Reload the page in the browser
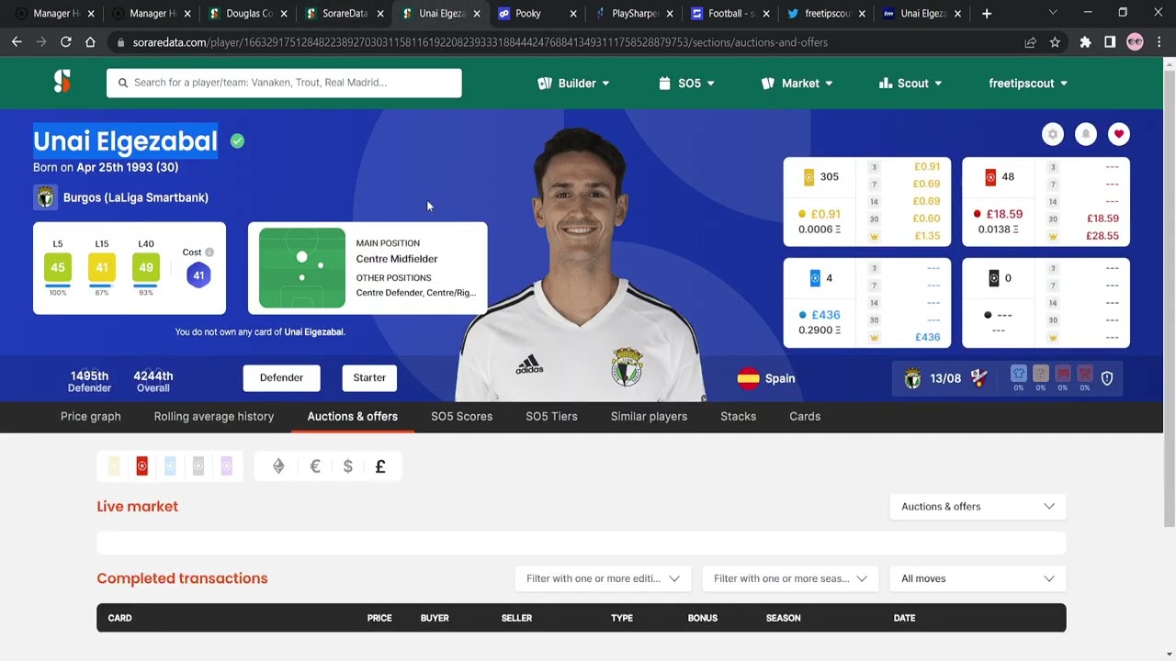Viewport: 1176px width, 661px height. pos(65,42)
